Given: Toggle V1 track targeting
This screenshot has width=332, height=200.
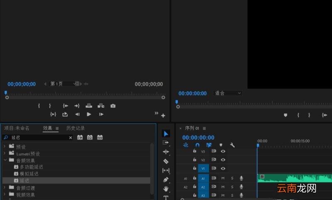Looking at the screenshot, I should click(x=203, y=168).
